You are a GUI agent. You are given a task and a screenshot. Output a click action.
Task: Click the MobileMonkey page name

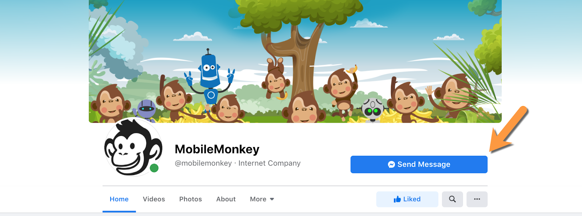tap(217, 149)
